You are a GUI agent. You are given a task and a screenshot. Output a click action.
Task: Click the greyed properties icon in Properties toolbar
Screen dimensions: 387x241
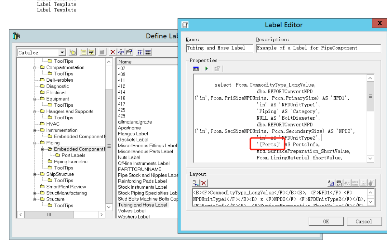click(x=217, y=69)
